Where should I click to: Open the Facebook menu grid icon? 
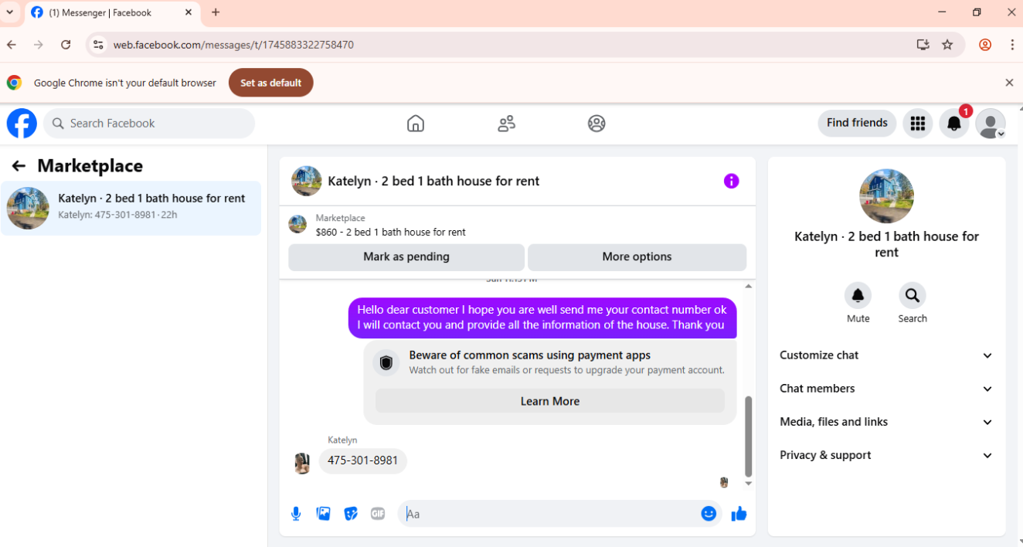(918, 124)
